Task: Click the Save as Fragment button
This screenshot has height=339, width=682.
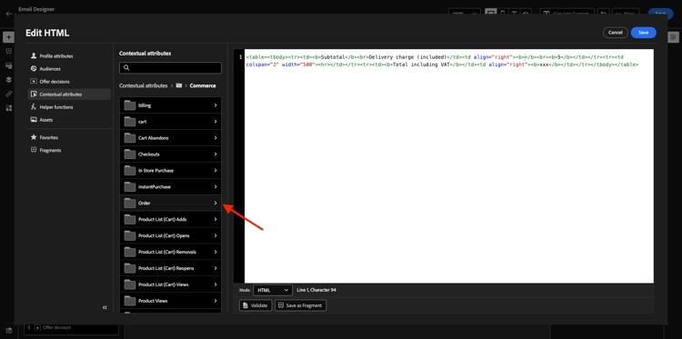Action: [301, 305]
